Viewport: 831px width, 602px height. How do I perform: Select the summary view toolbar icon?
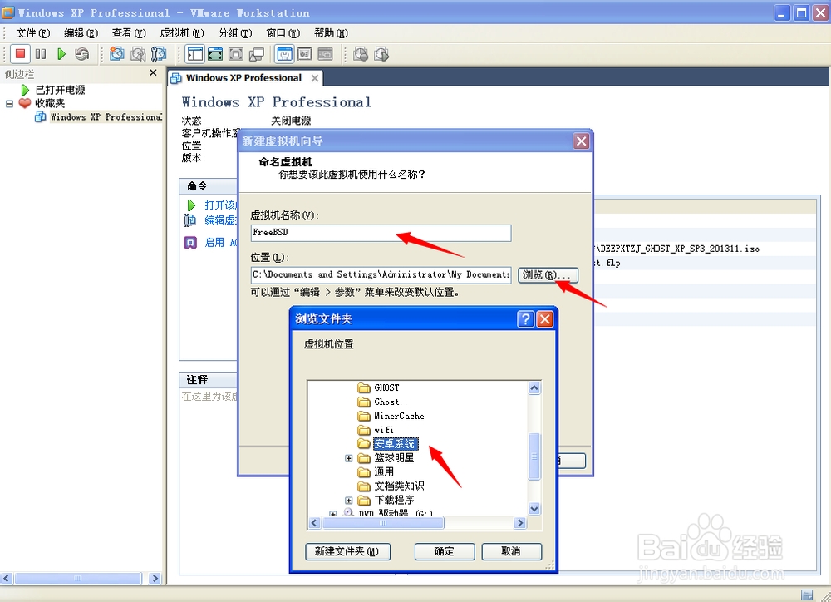coord(284,53)
